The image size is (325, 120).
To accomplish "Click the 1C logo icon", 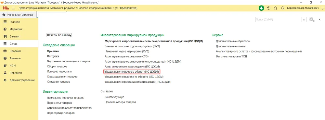I will (6, 8).
